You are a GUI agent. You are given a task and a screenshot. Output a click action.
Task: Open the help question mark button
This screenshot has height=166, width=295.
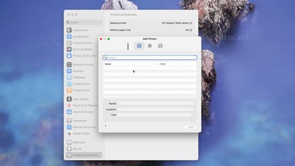point(106,126)
